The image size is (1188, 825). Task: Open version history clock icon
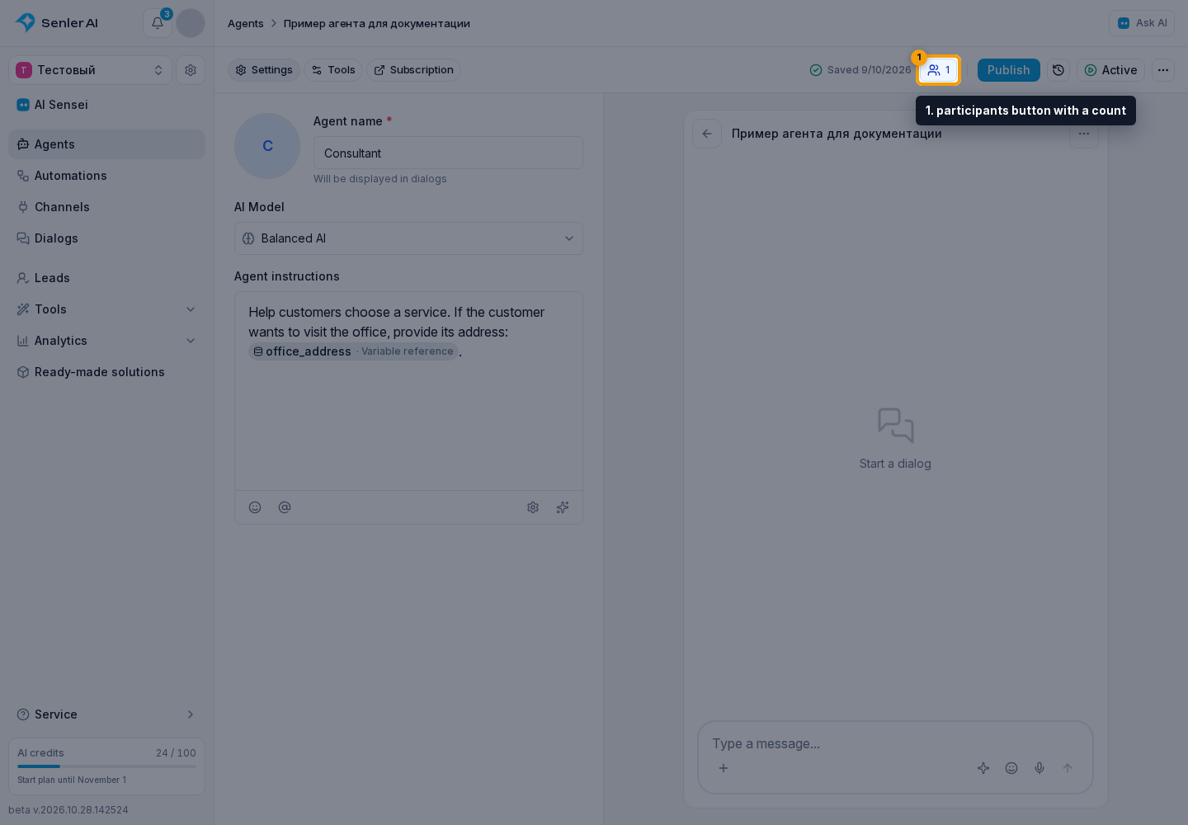[x=1058, y=70]
